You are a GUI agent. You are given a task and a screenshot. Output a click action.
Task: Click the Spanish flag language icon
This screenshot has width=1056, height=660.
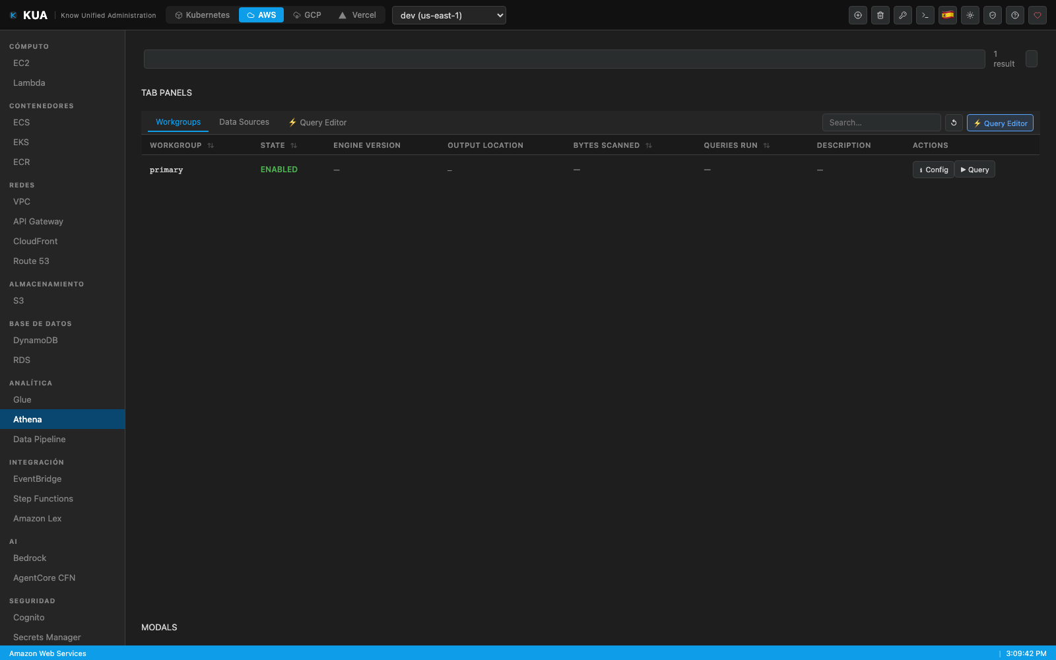(948, 15)
